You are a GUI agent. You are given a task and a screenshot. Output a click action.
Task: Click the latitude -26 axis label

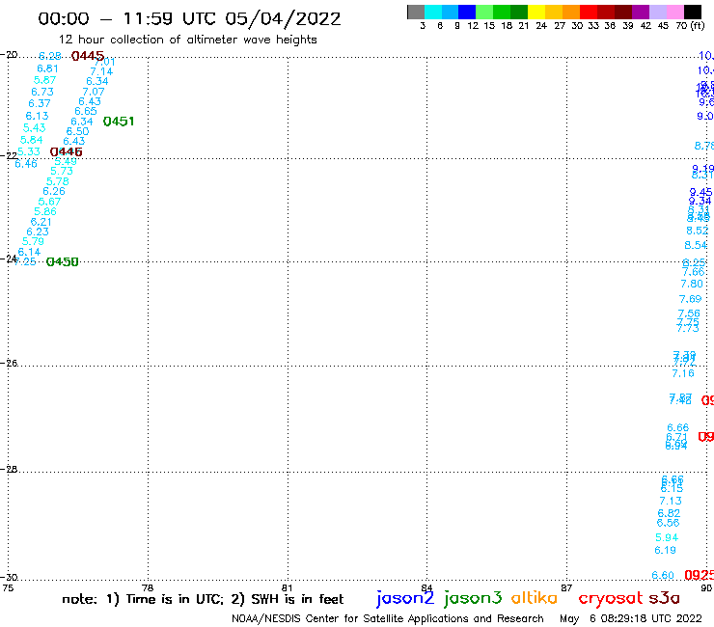click(x=9, y=363)
